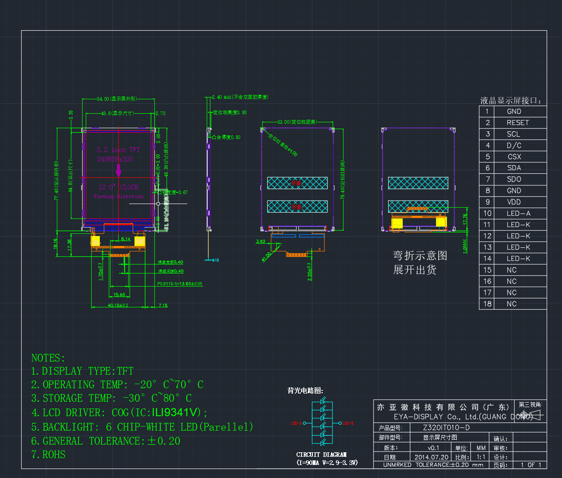Select the 'CIRCUIT DIAGRAM' caption
562x478 pixels.
tap(321, 455)
